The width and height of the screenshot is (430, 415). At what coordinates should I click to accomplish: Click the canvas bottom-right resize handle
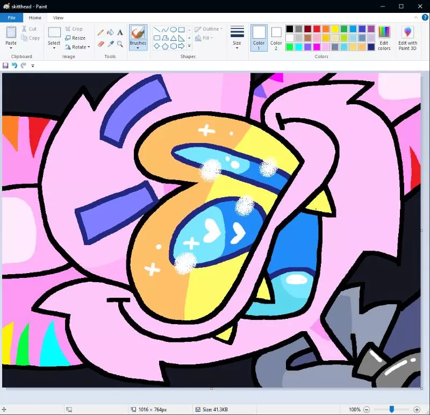point(421,389)
